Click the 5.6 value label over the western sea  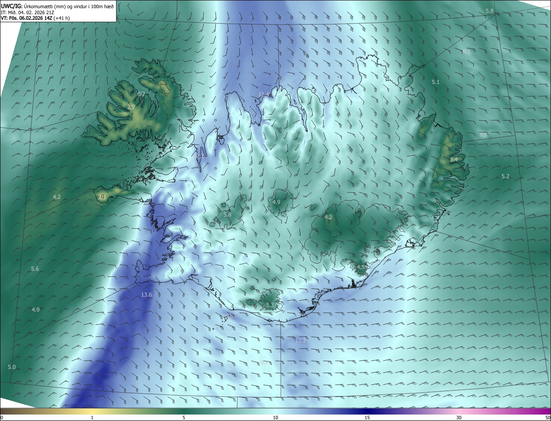pyautogui.click(x=35, y=269)
